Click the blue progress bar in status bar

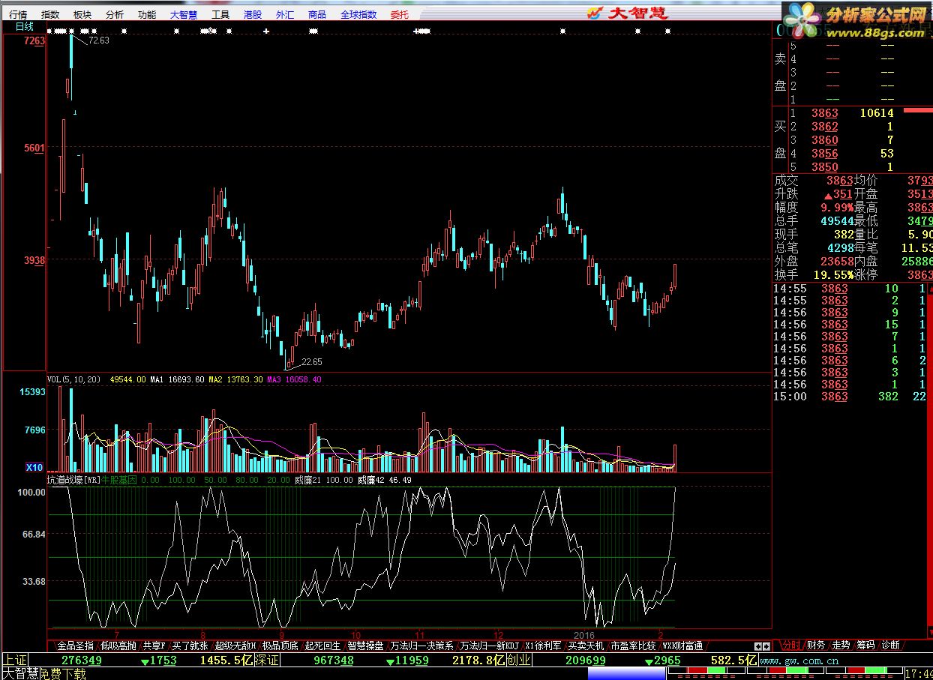pos(626,674)
